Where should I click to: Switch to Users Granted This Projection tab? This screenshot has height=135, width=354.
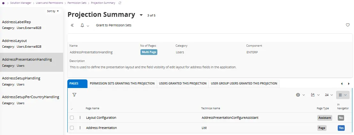(183, 84)
